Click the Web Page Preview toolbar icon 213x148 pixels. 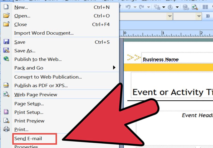(x=195, y=7)
